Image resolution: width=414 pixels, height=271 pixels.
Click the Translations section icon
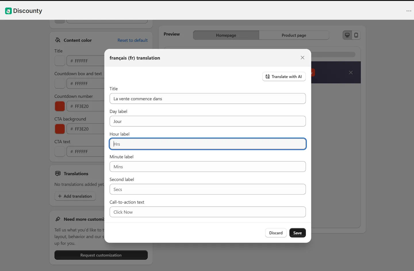tap(58, 174)
